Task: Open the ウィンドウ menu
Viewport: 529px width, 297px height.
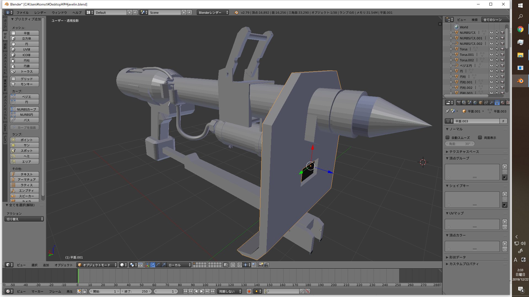Action: pyautogui.click(x=59, y=12)
